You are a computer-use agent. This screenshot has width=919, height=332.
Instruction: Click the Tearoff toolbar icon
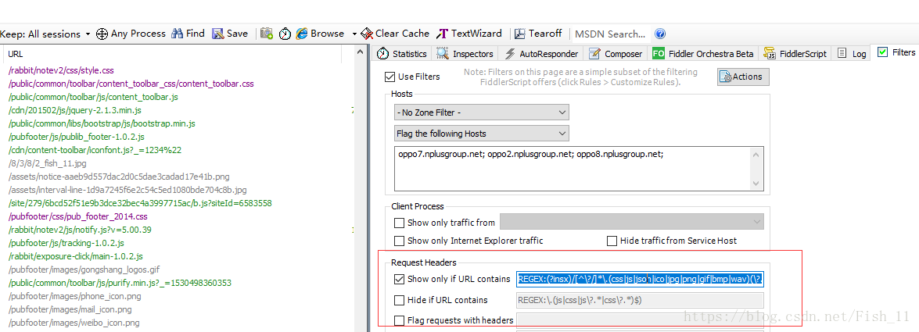519,34
